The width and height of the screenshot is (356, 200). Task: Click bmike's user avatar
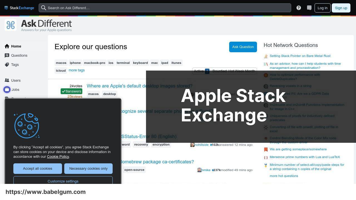[x=199, y=170]
